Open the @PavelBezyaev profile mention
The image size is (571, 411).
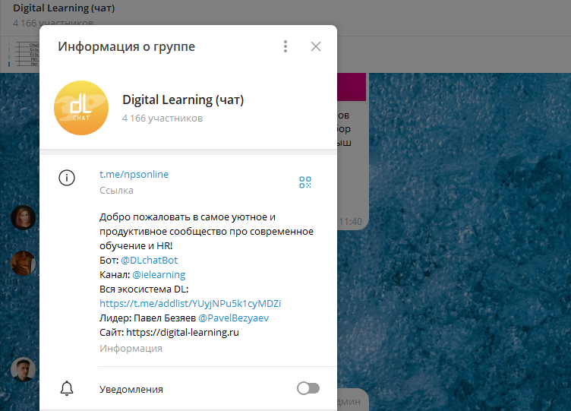pos(233,318)
